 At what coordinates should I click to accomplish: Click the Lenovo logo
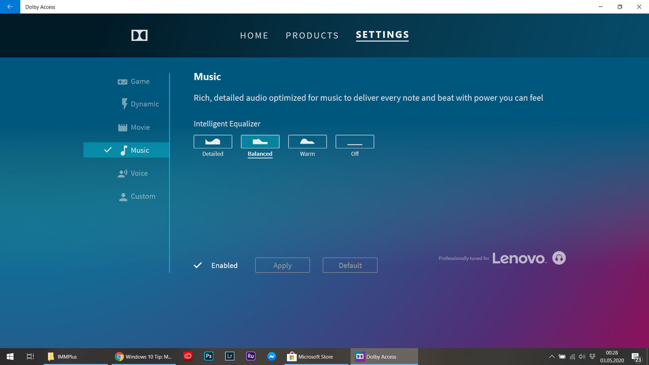click(519, 258)
